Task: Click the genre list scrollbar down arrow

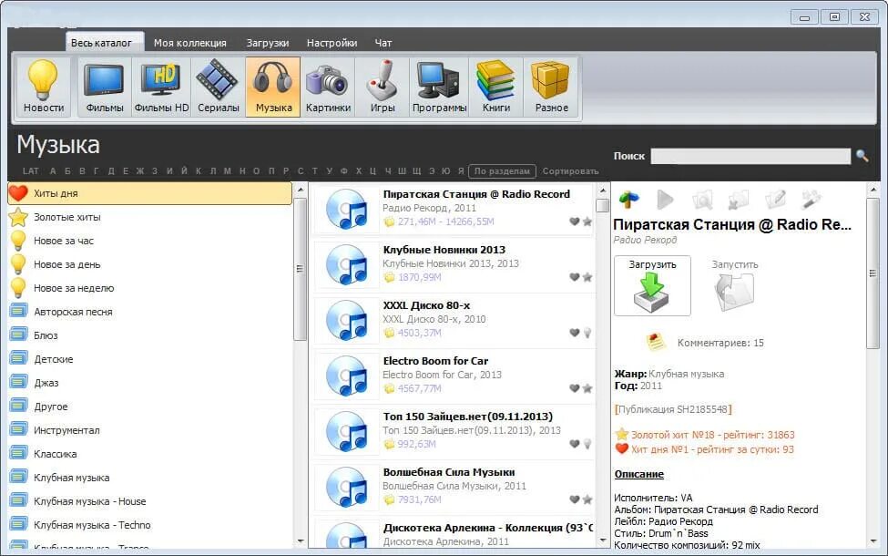Action: point(301,541)
